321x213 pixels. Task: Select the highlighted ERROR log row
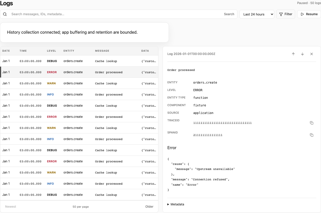click(x=79, y=72)
